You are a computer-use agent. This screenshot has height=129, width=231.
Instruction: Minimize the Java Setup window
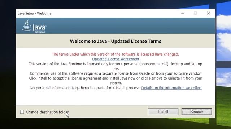pyautogui.click(x=183, y=13)
